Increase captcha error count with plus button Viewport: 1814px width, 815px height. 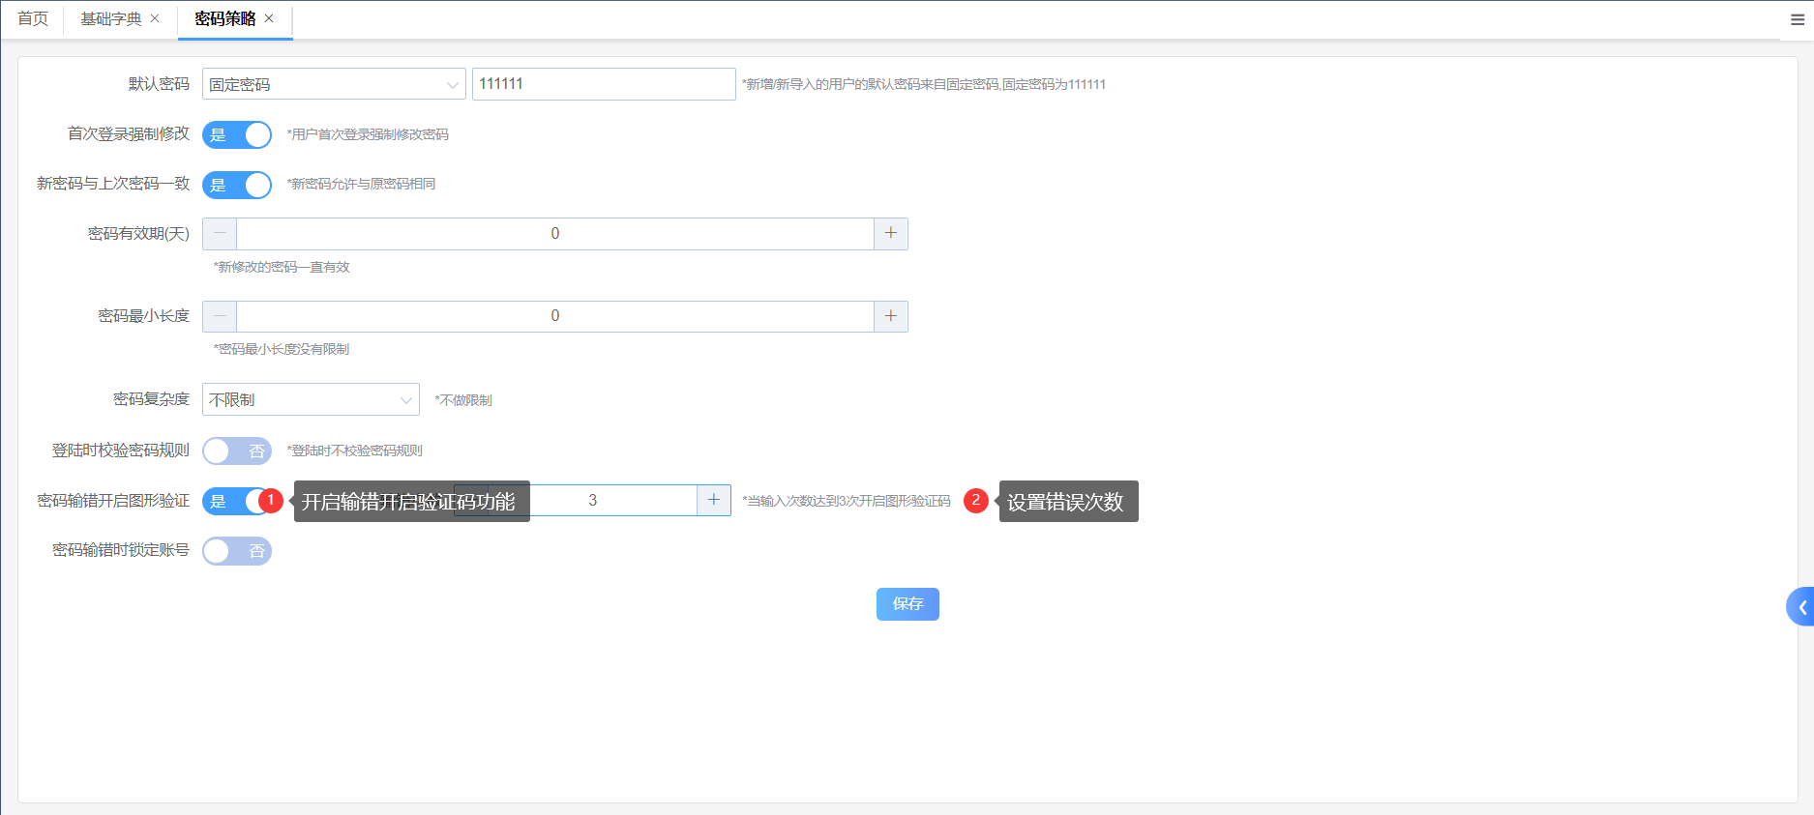pyautogui.click(x=713, y=500)
